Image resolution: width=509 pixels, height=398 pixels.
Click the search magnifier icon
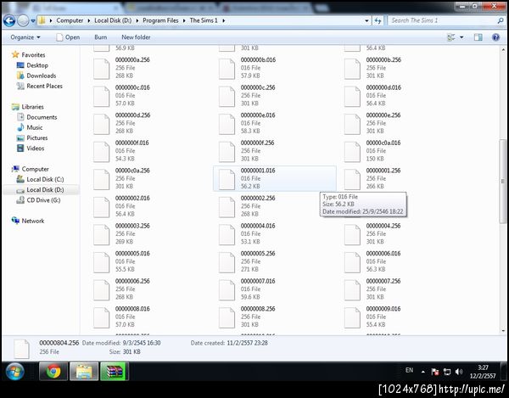[501, 20]
